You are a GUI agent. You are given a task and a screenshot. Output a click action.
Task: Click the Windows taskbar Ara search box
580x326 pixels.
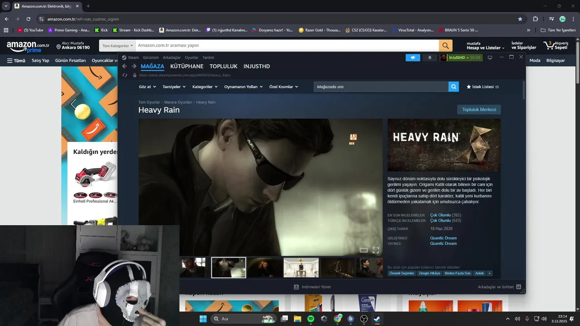(x=244, y=319)
